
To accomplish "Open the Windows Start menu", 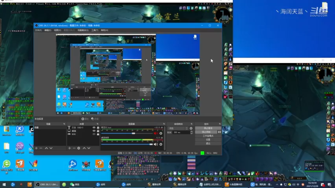I will [4, 185].
